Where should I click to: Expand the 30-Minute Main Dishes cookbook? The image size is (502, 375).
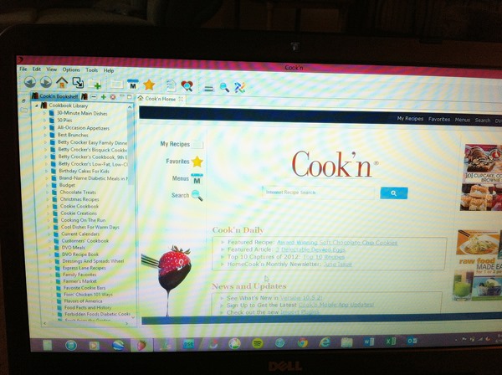point(44,113)
